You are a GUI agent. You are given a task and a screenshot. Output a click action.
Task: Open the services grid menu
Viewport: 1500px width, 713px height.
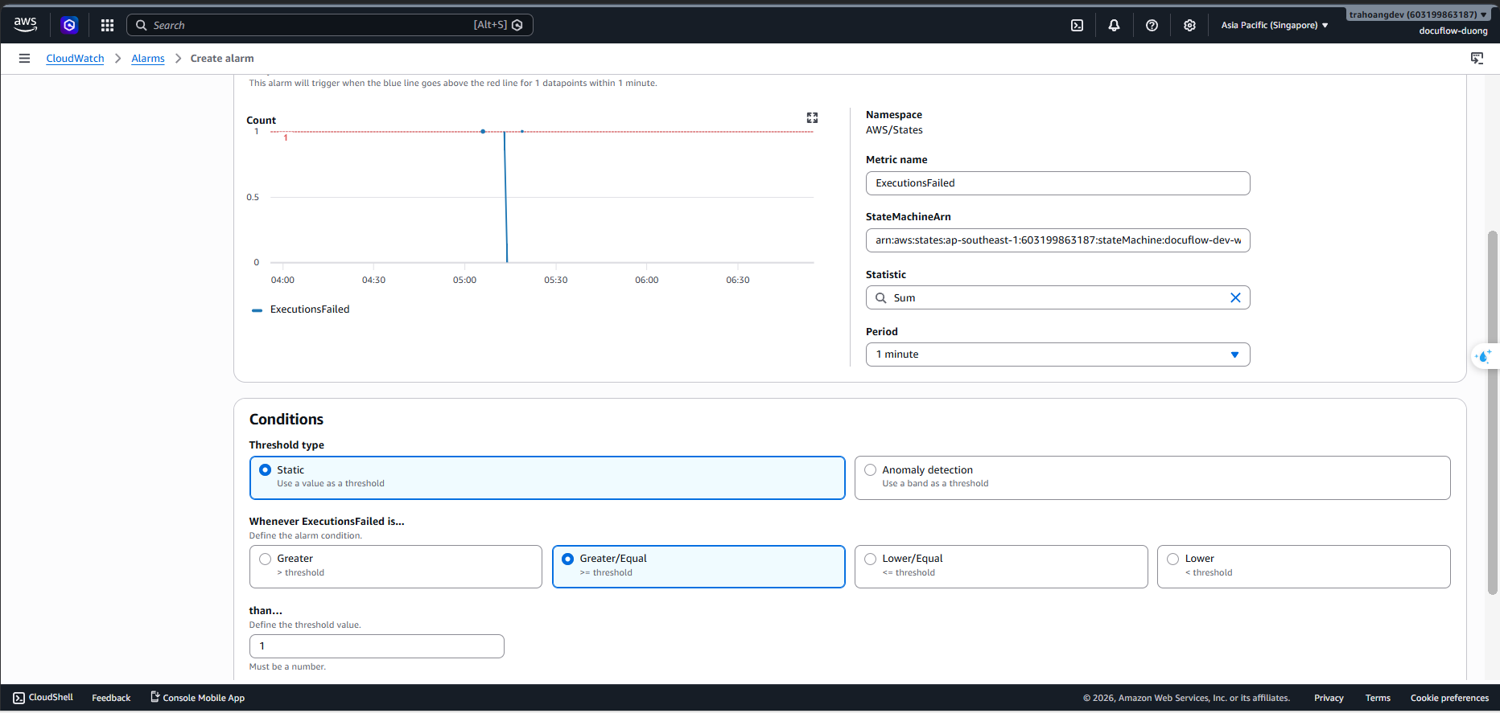pos(107,25)
